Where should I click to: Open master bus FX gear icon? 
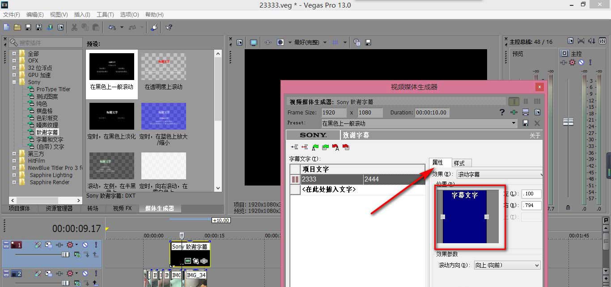click(572, 63)
